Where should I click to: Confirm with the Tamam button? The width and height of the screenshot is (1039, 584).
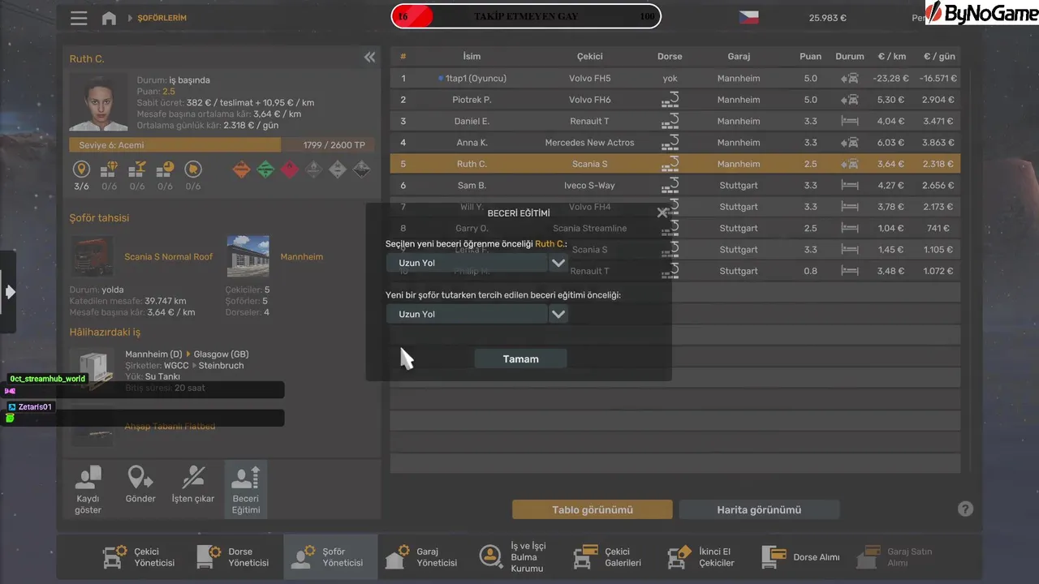520,359
